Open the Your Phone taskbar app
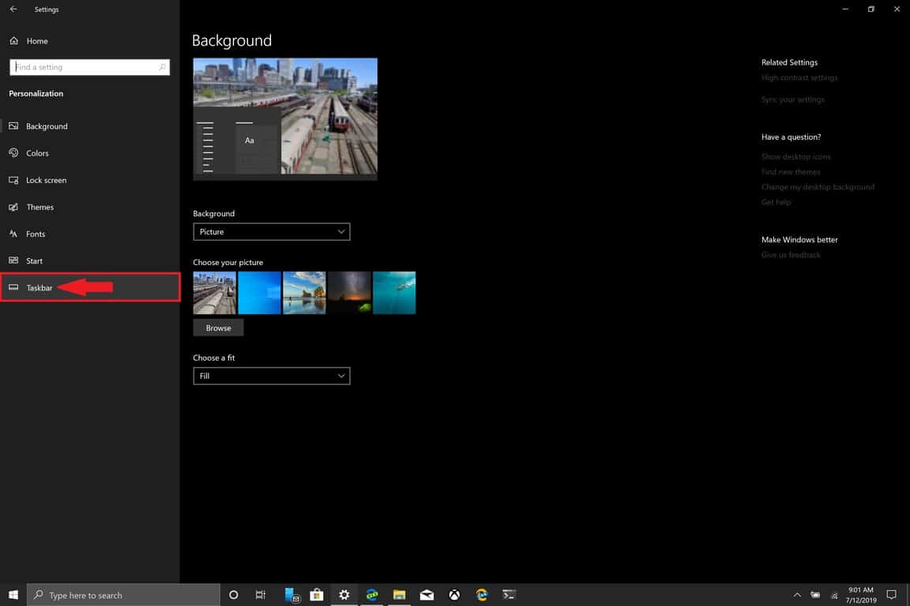The height and width of the screenshot is (606, 910). pyautogui.click(x=291, y=595)
